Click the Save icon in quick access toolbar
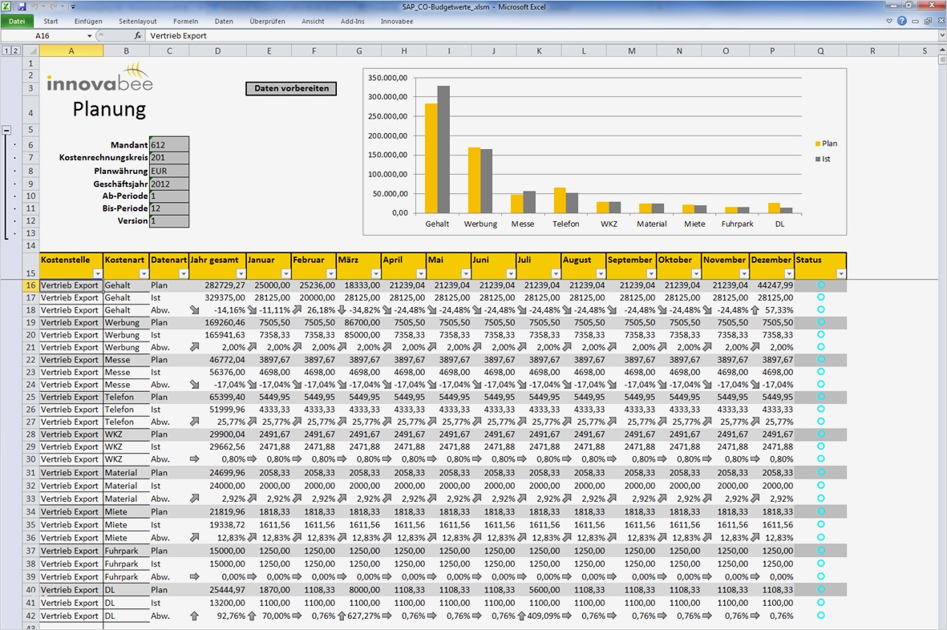Image resolution: width=947 pixels, height=630 pixels. (x=22, y=6)
